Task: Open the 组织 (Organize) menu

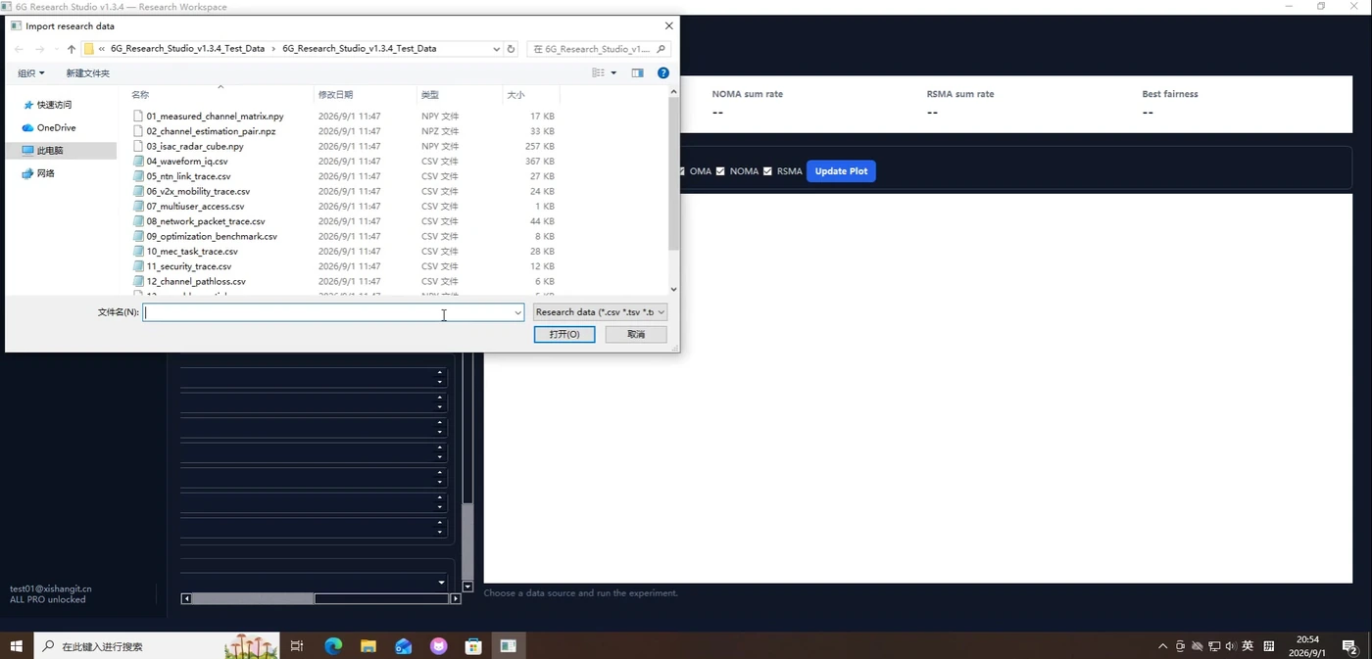Action: click(x=31, y=73)
